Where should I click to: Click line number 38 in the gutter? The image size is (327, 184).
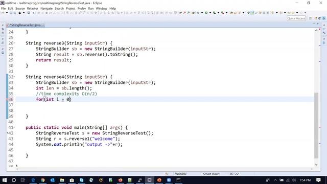click(11, 110)
